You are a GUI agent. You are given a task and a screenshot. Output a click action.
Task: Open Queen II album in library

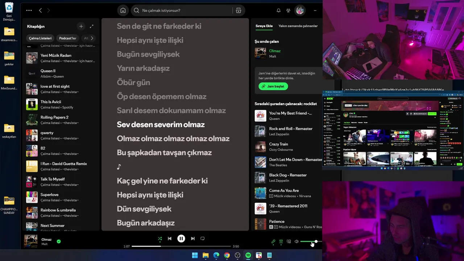click(61, 74)
